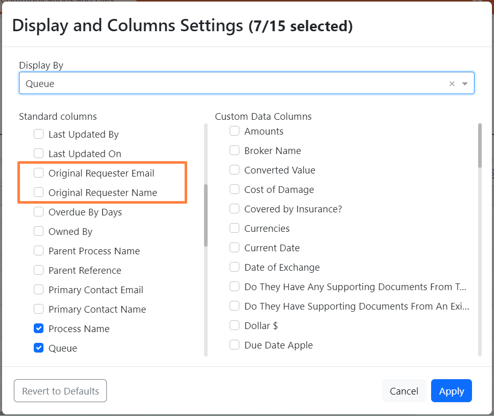The image size is (494, 416).
Task: Click the Revert to Defaults button
Action: (x=60, y=391)
